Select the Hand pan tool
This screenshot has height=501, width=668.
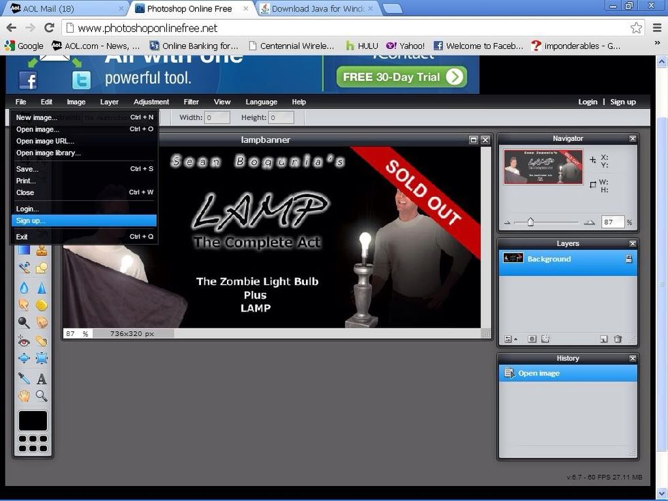24,396
